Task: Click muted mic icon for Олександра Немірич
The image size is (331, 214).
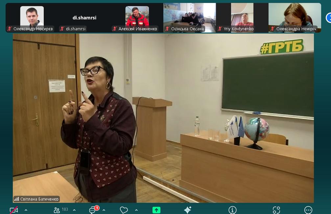Action: [272, 29]
